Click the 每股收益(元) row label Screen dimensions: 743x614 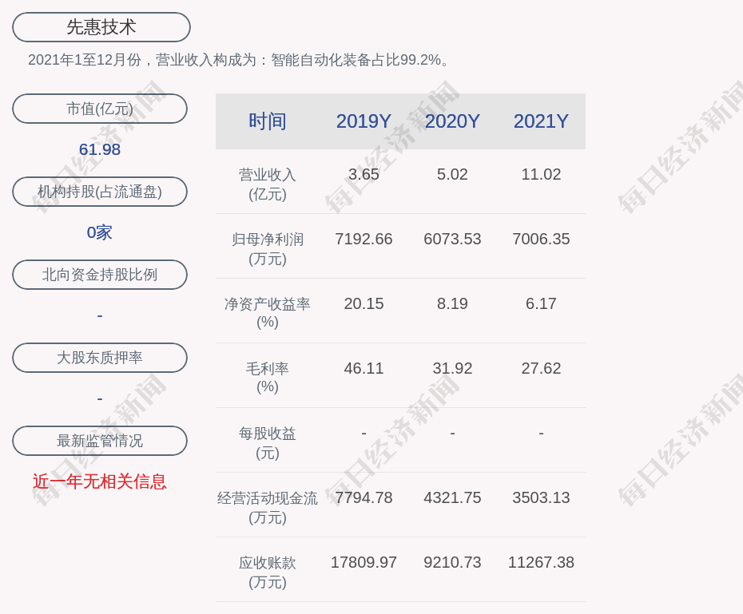[x=268, y=443]
